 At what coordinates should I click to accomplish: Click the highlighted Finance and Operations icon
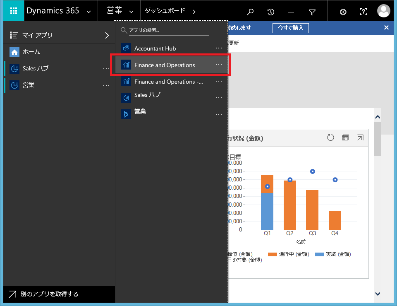coord(126,65)
